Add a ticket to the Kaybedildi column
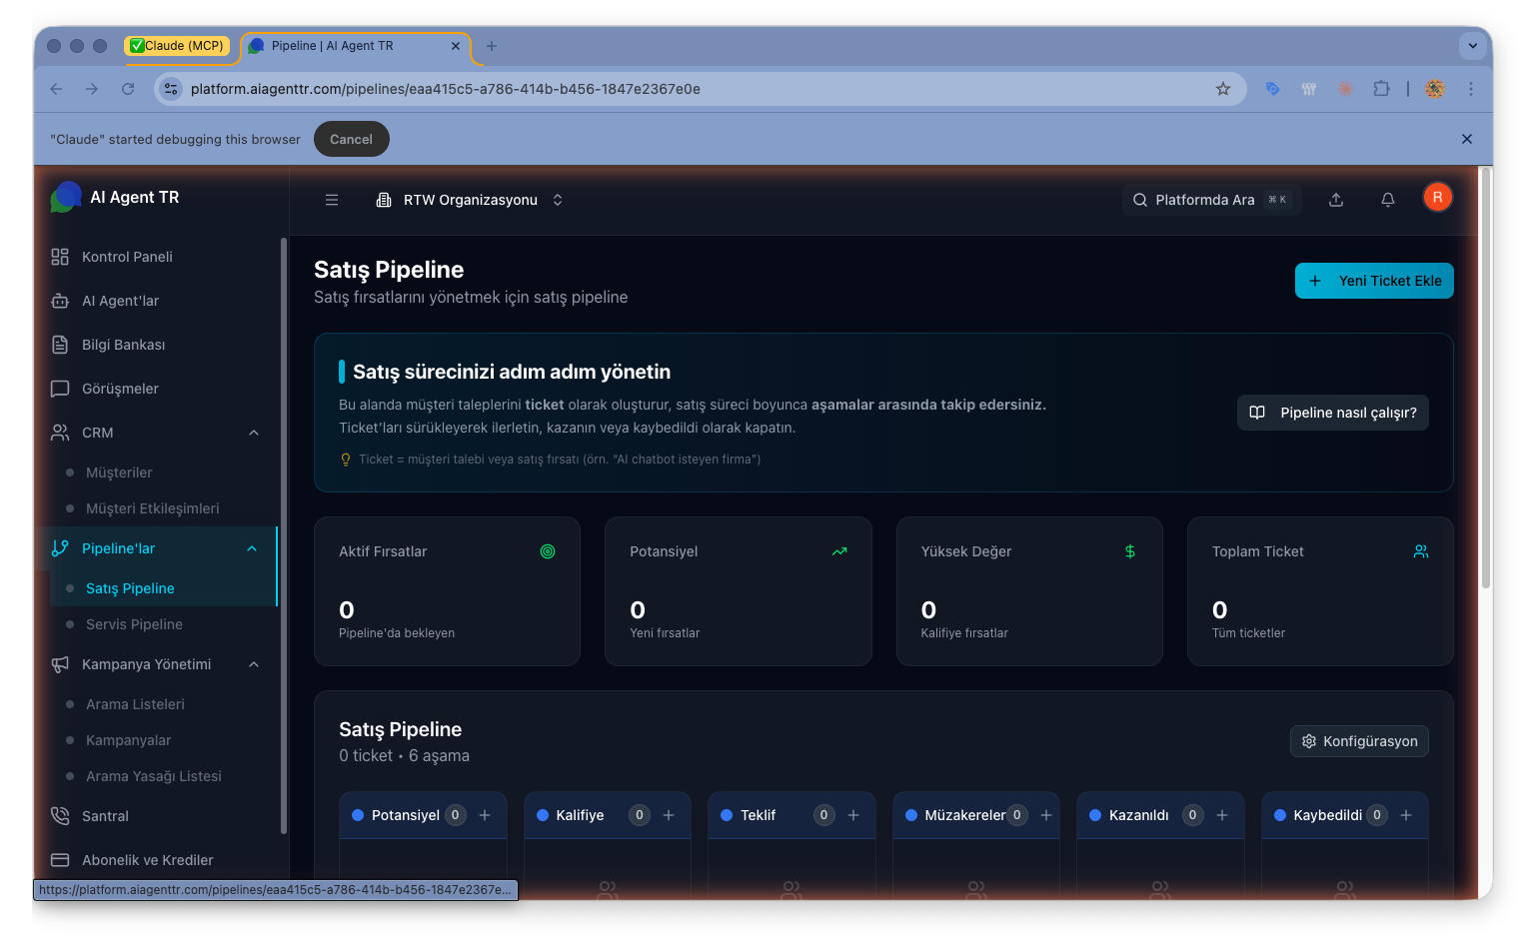This screenshot has height=942, width=1527. 1407,814
